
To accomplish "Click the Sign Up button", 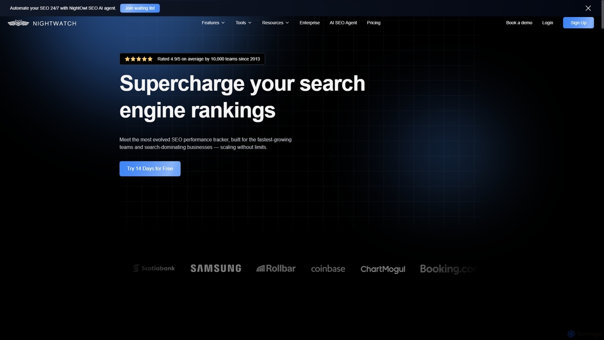I will point(579,23).
